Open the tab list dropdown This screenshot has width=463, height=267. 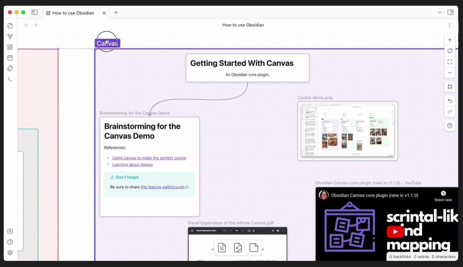click(x=439, y=12)
